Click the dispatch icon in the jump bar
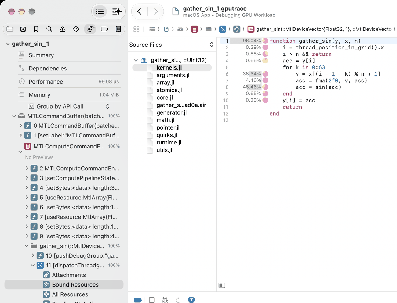The height and width of the screenshot is (303, 397). 223,29
